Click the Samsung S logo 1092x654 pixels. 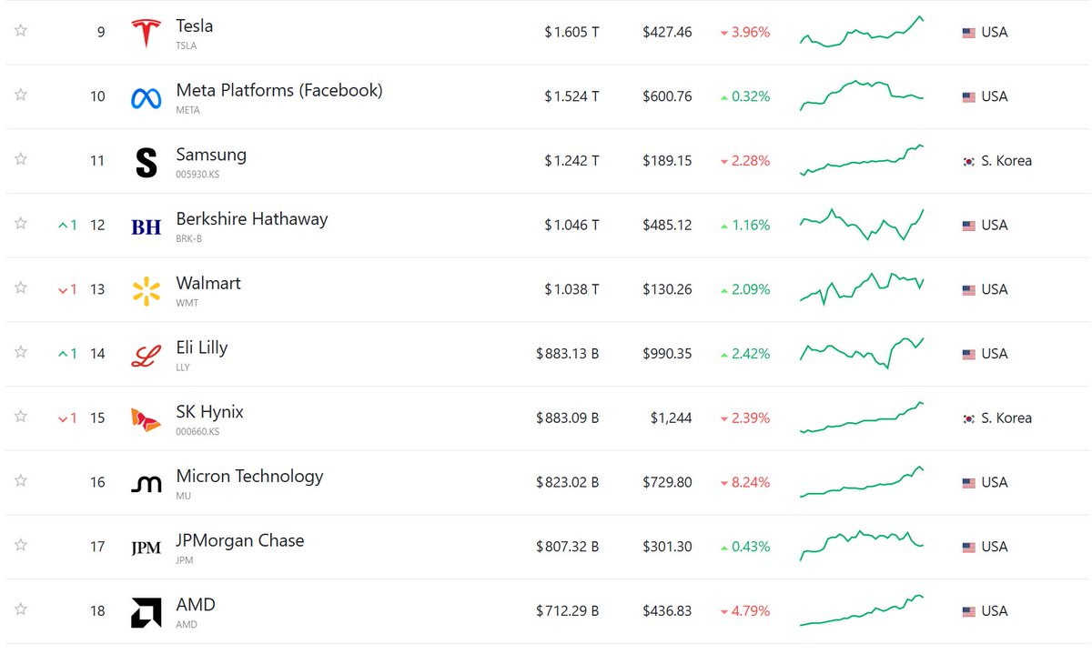146,163
